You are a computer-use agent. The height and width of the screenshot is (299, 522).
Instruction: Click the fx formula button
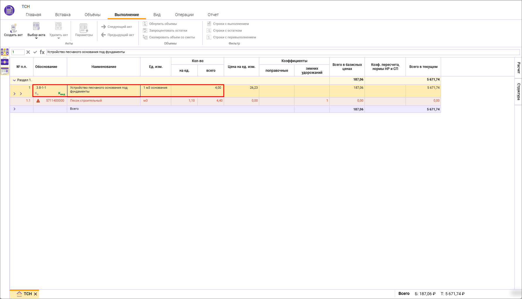(42, 52)
